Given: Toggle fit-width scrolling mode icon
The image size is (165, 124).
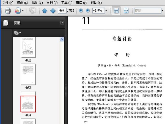Looking at the screenshot, I should tap(116, 10).
